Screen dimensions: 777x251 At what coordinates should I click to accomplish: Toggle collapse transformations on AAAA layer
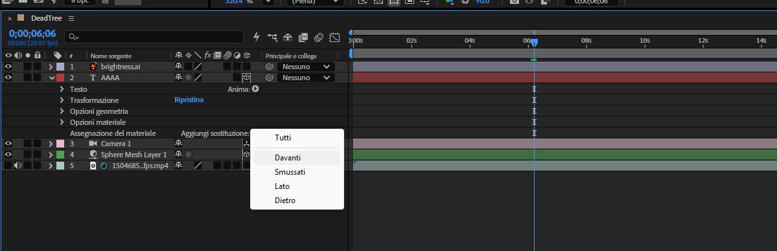click(189, 78)
